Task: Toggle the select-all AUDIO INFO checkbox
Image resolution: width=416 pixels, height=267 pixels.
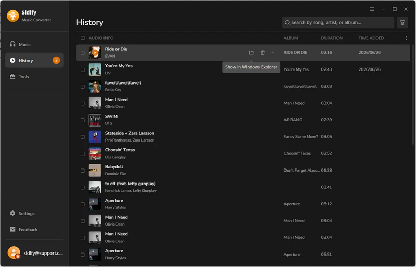Action: point(83,38)
